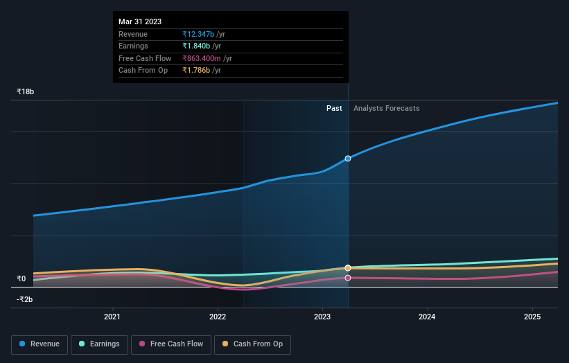Click the ₹863.400m free cash flow value

tap(202, 58)
